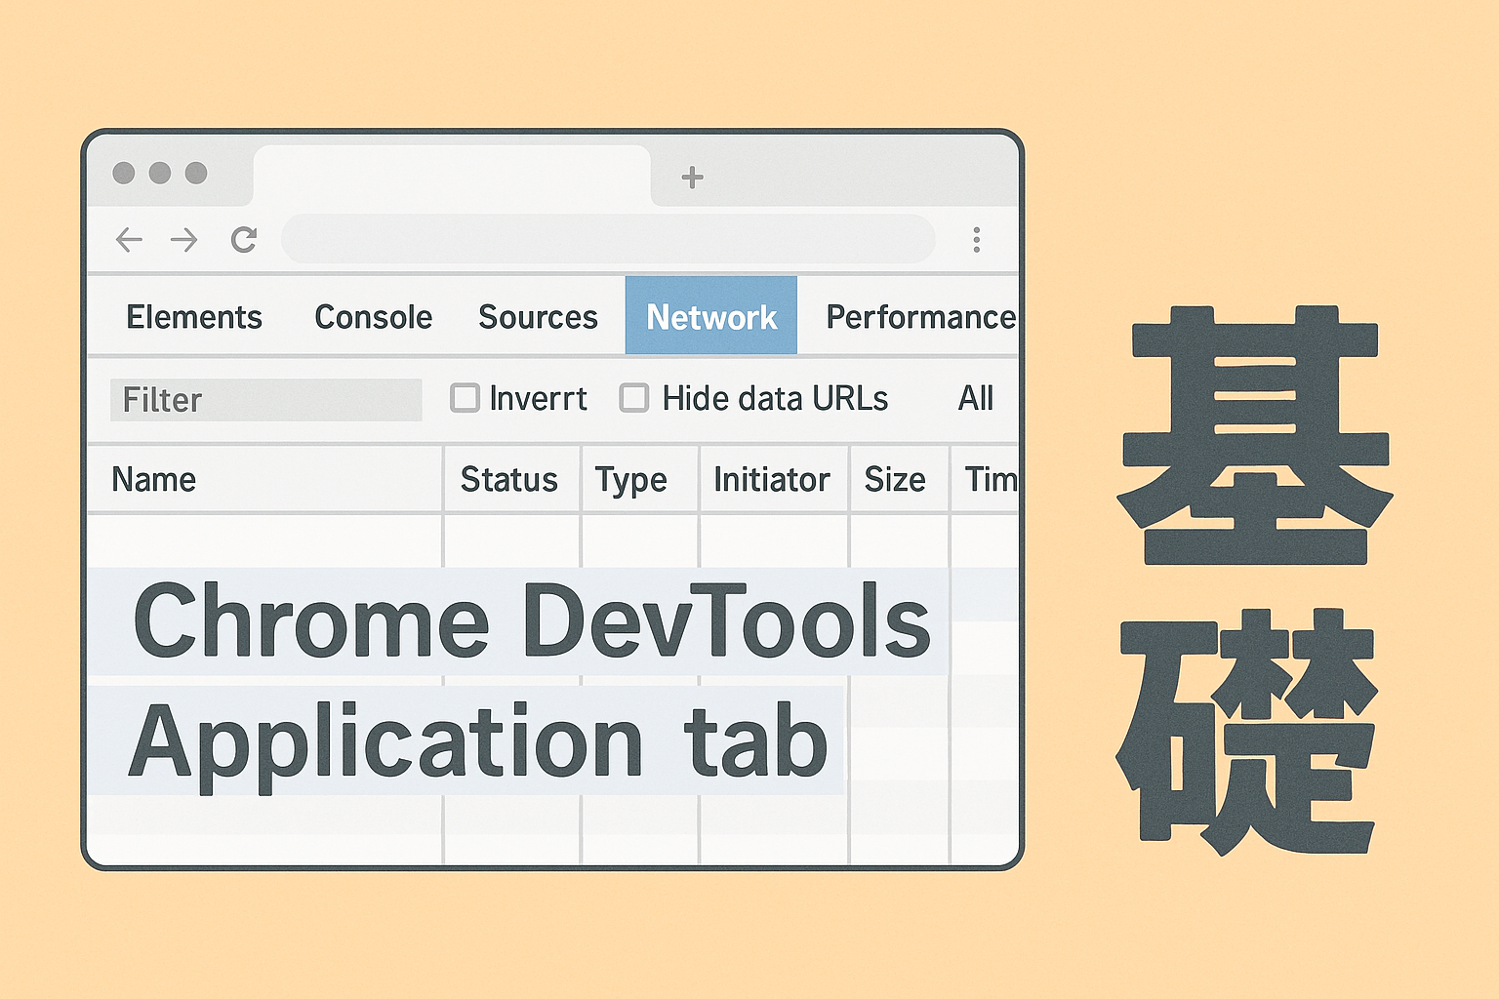Viewport: 1499px width, 999px height.
Task: Click the browser address bar
Action: click(x=605, y=240)
